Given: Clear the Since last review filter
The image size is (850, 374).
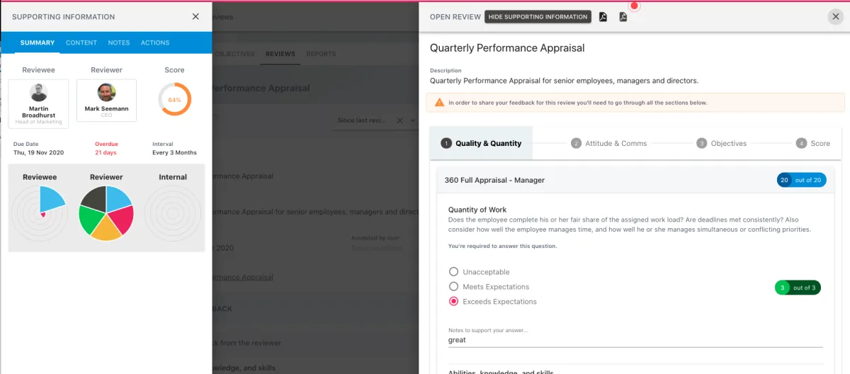Looking at the screenshot, I should (399, 120).
